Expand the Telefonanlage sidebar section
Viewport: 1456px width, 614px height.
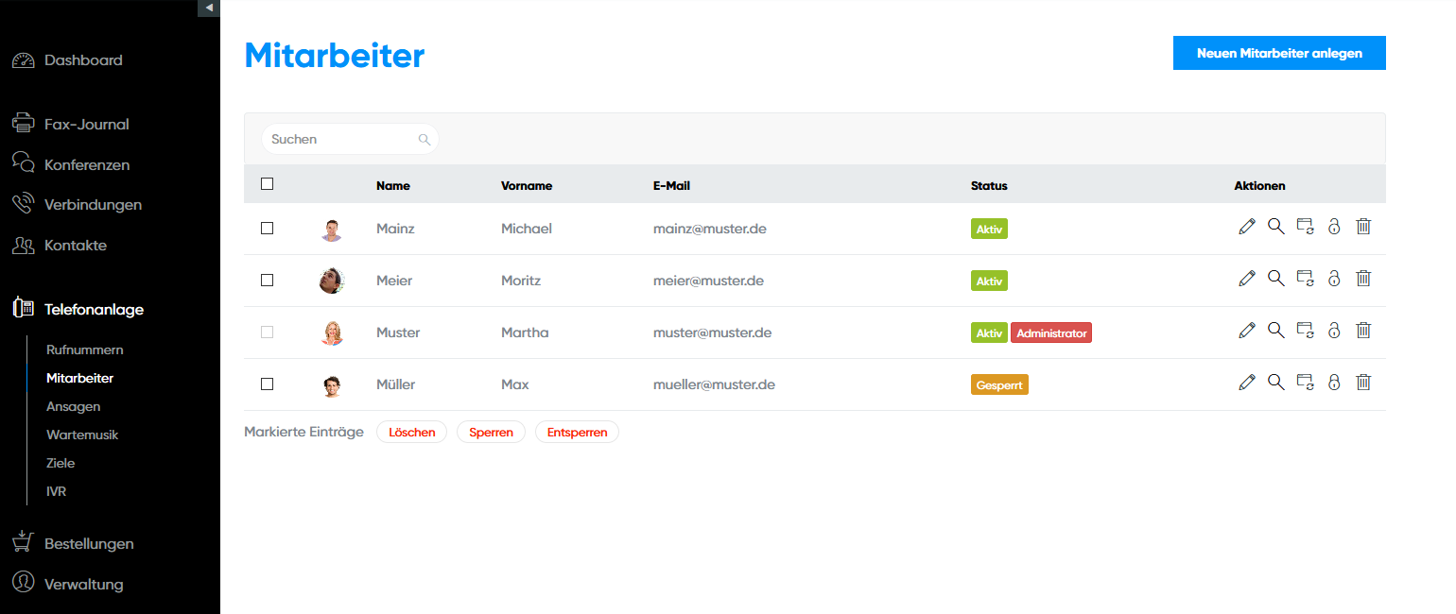click(94, 309)
